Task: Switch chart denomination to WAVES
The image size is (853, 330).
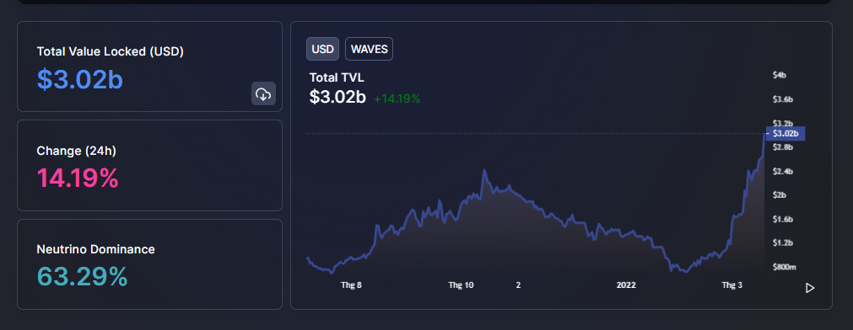Action: 370,49
